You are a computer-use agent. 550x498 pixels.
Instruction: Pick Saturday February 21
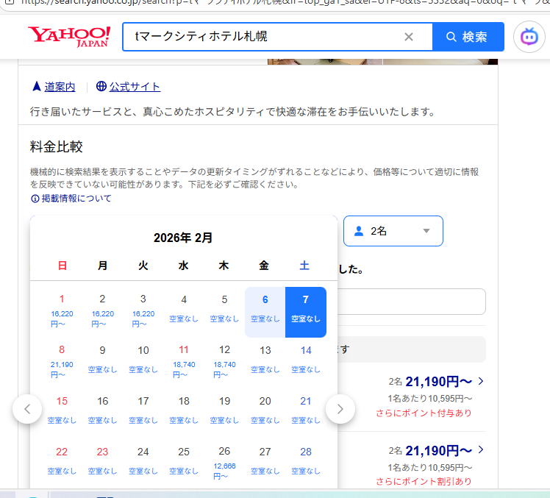tap(306, 413)
